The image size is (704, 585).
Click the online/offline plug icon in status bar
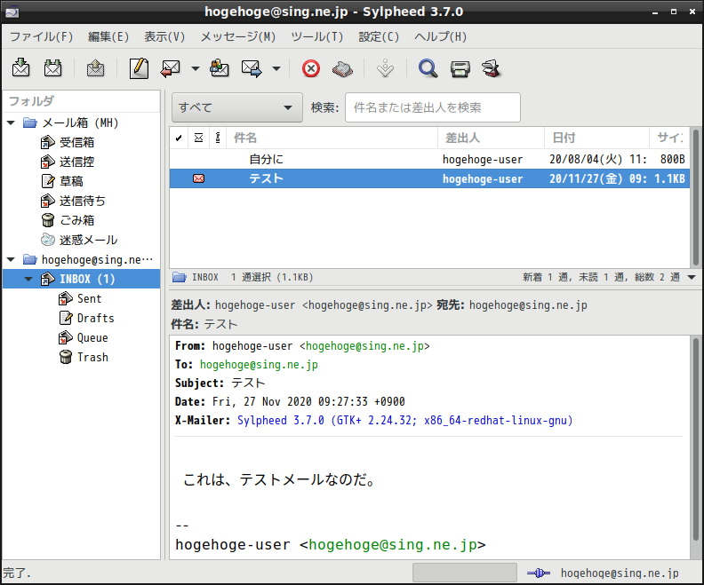[539, 573]
